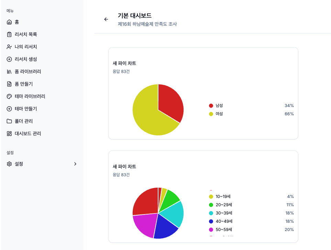This screenshot has width=331, height=250.
Task: Click the blue 40~49세 slice of age pie
Action: point(165,227)
